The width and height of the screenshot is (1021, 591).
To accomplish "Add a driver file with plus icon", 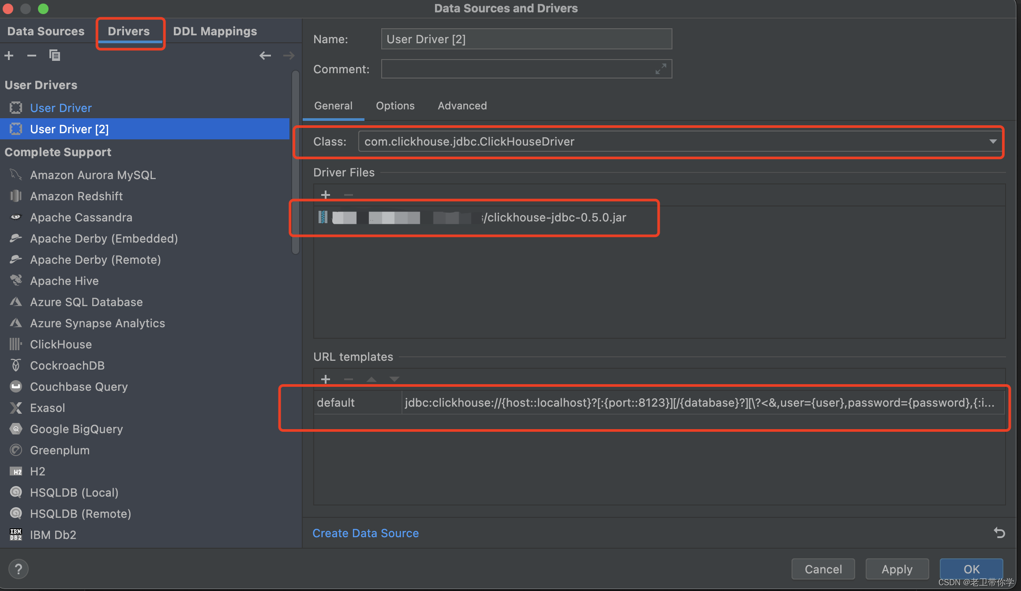I will [x=325, y=195].
